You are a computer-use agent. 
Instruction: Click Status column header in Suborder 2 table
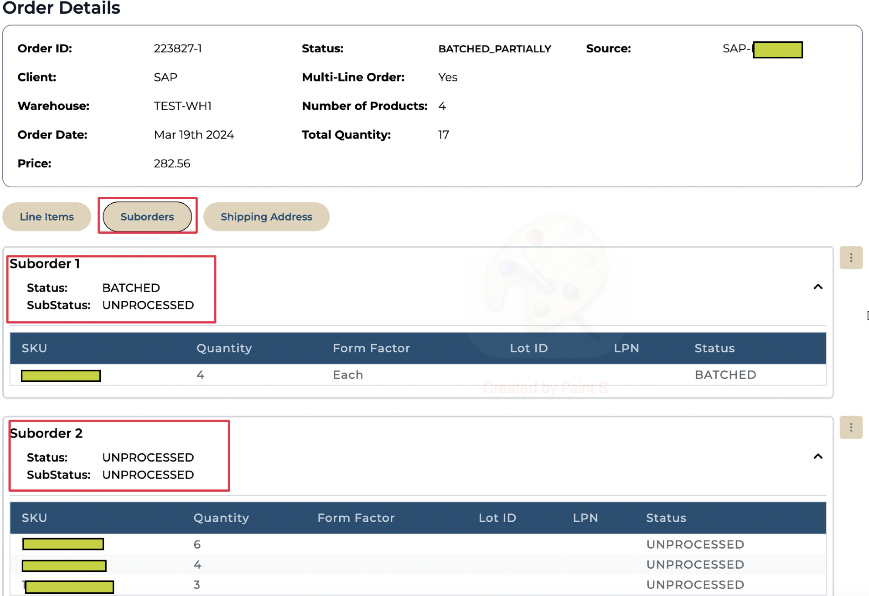click(666, 518)
